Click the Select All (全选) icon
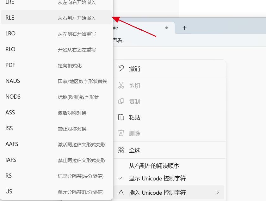This screenshot has width=266, height=201. pyautogui.click(x=121, y=150)
